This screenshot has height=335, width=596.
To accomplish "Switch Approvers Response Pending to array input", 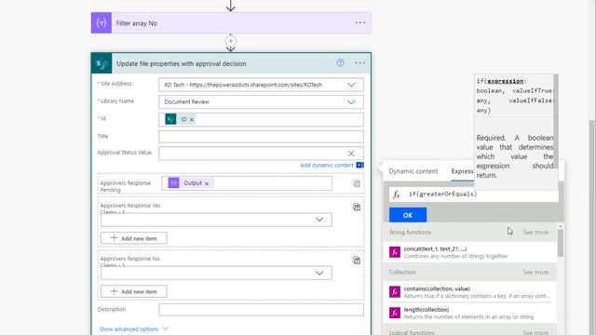I will tap(356, 183).
